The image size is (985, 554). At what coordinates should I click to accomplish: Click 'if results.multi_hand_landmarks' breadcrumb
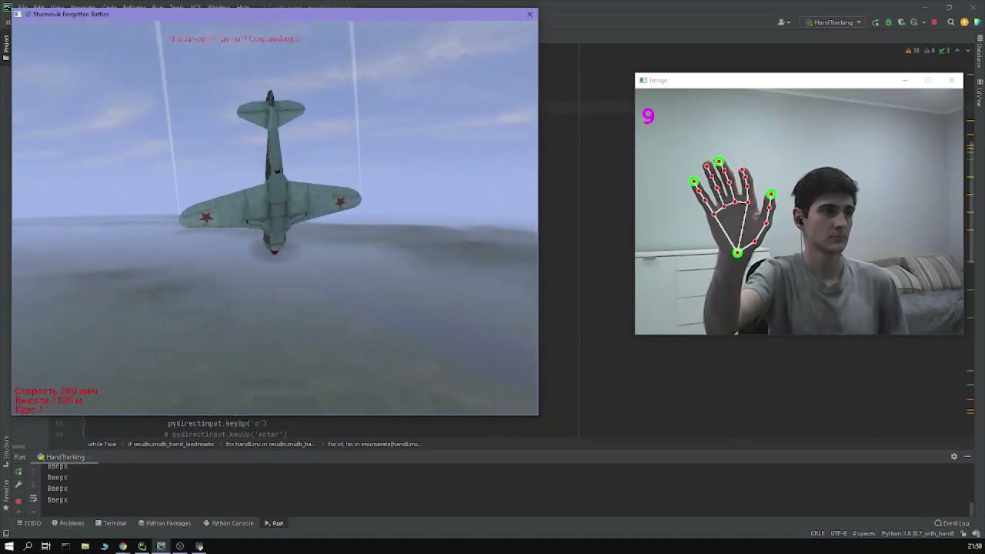click(x=171, y=444)
